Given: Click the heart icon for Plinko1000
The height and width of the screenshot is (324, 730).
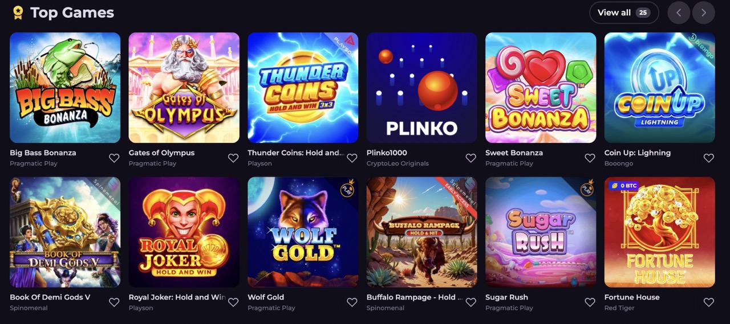Looking at the screenshot, I should point(471,158).
